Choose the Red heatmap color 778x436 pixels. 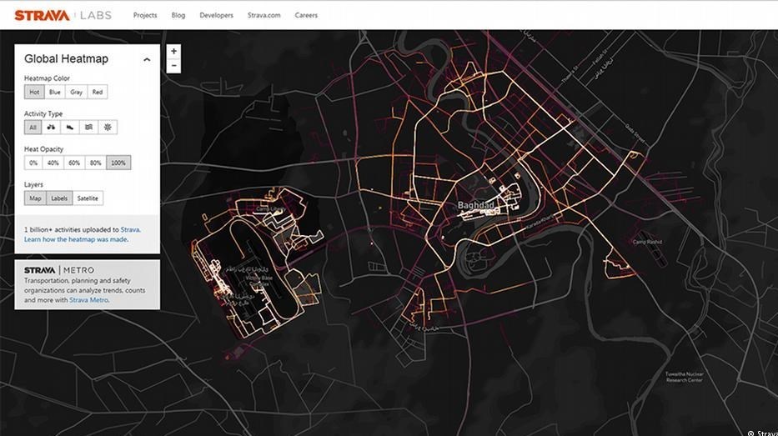coord(98,93)
